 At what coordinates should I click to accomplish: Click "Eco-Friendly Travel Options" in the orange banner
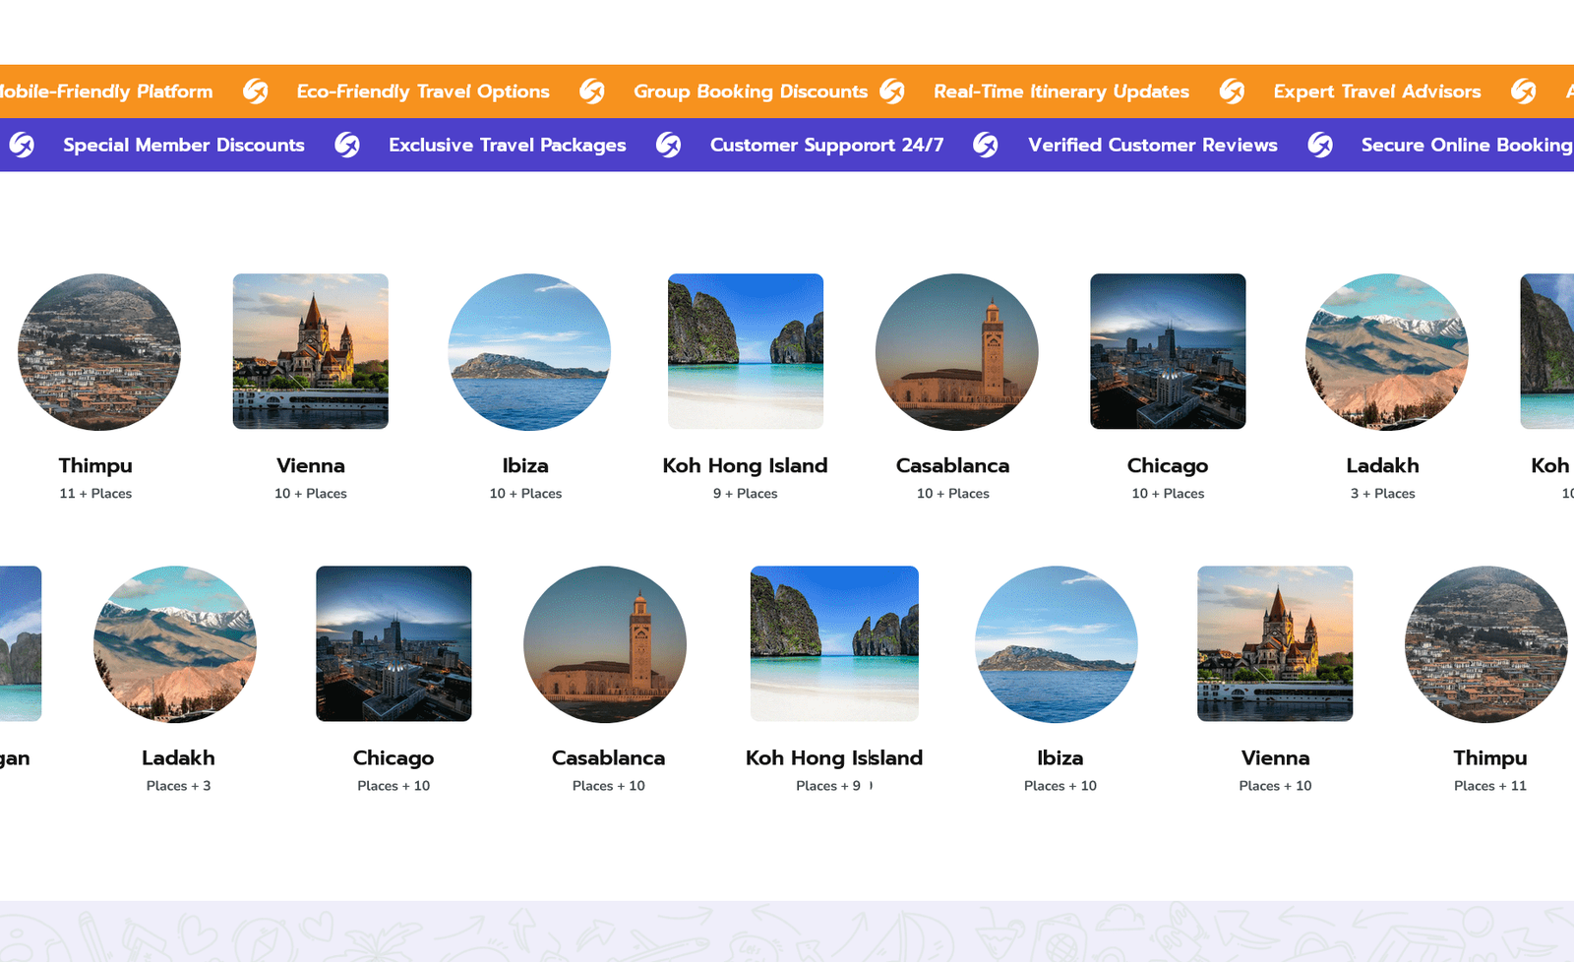click(423, 91)
